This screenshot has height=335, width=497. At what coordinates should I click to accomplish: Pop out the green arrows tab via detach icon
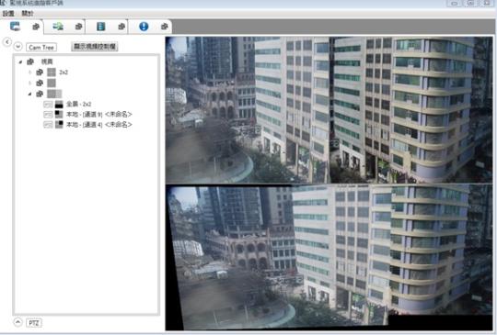coord(78,27)
